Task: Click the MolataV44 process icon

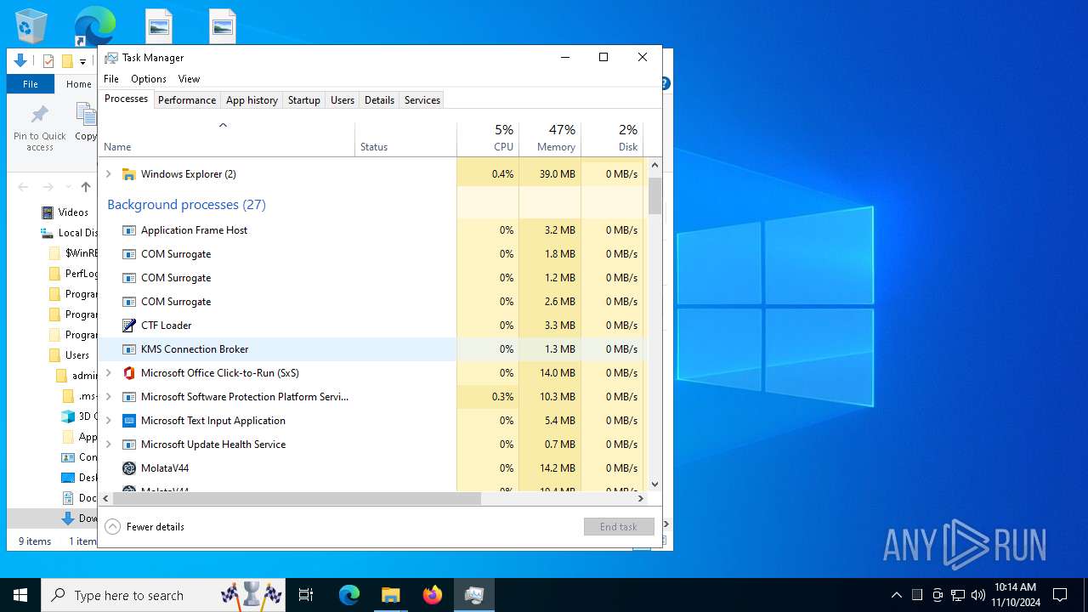Action: pyautogui.click(x=129, y=468)
